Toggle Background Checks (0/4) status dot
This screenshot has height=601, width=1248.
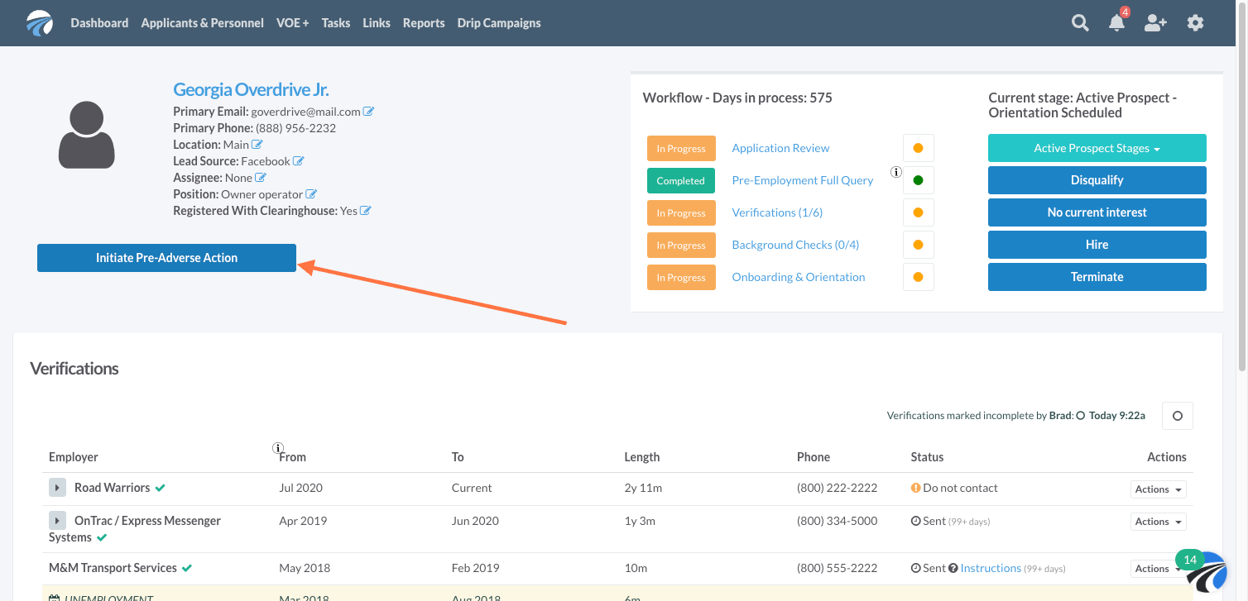(x=918, y=245)
